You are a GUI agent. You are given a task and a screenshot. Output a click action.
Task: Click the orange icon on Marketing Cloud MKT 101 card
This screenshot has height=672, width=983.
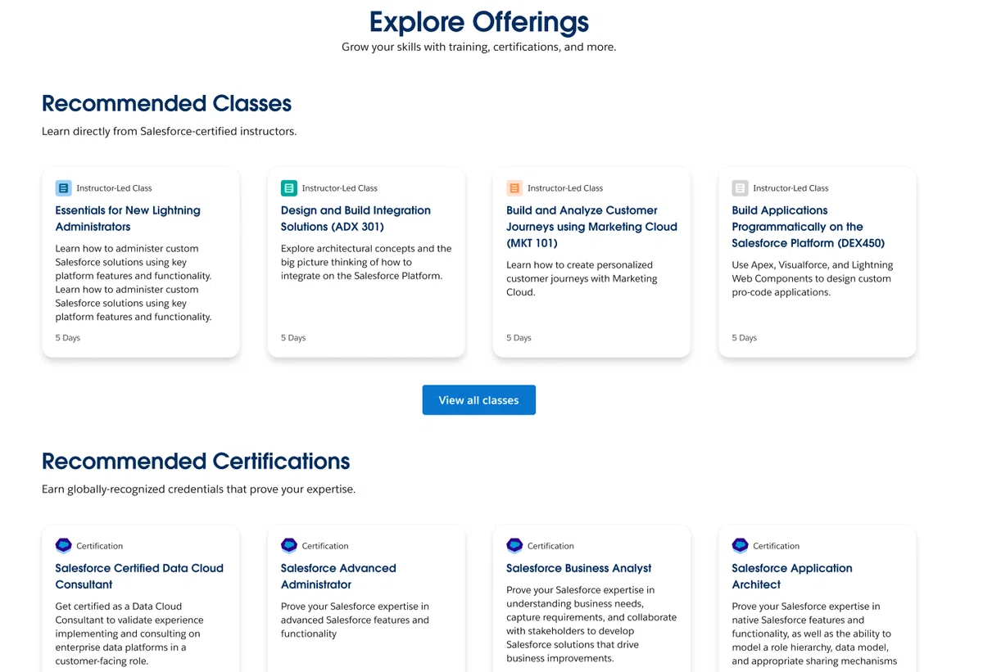(514, 188)
